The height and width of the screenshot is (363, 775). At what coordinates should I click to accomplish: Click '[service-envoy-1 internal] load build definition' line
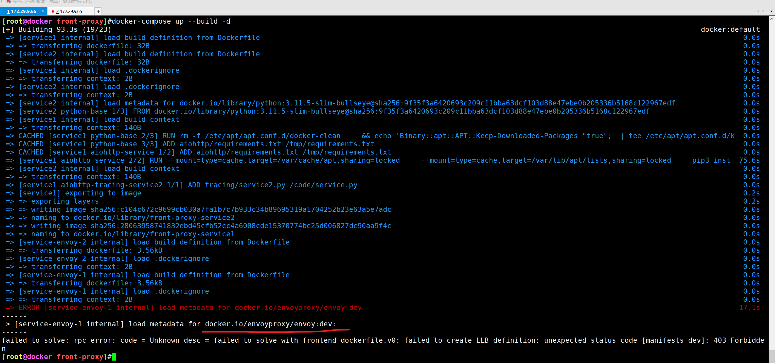pos(154,275)
